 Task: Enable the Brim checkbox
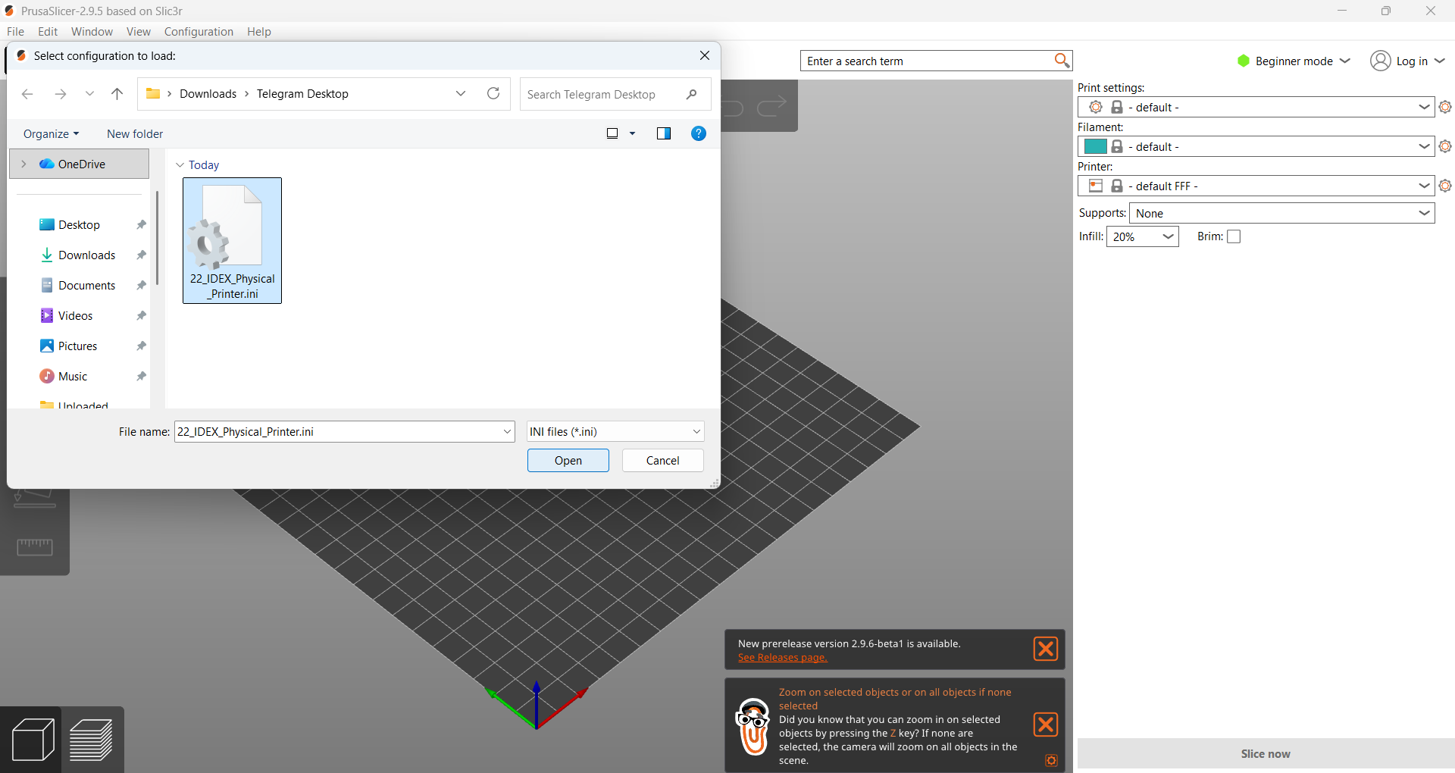click(x=1234, y=236)
